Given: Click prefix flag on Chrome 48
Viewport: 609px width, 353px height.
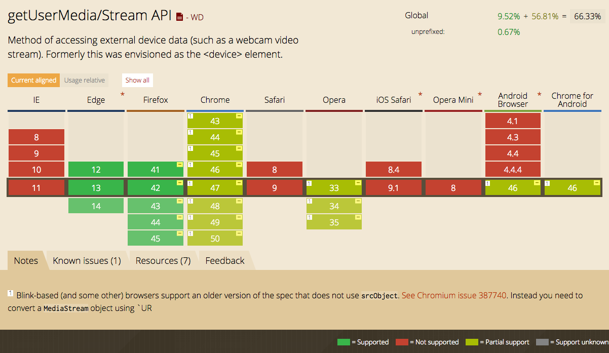Looking at the screenshot, I should (x=239, y=201).
